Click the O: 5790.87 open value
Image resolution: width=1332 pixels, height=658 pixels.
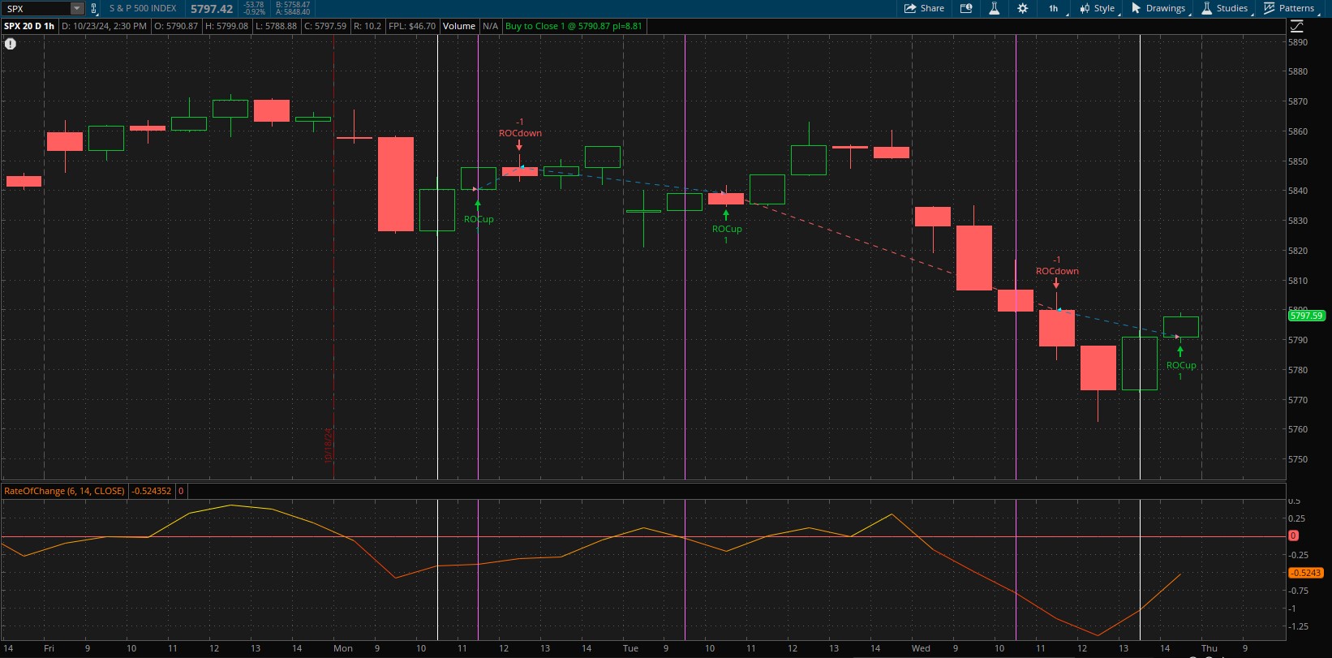[x=176, y=26]
